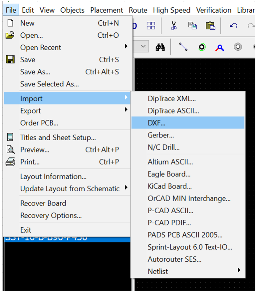Viewport: 261px width, 295px height.
Task: Select the Import menu entry
Action: (67, 98)
